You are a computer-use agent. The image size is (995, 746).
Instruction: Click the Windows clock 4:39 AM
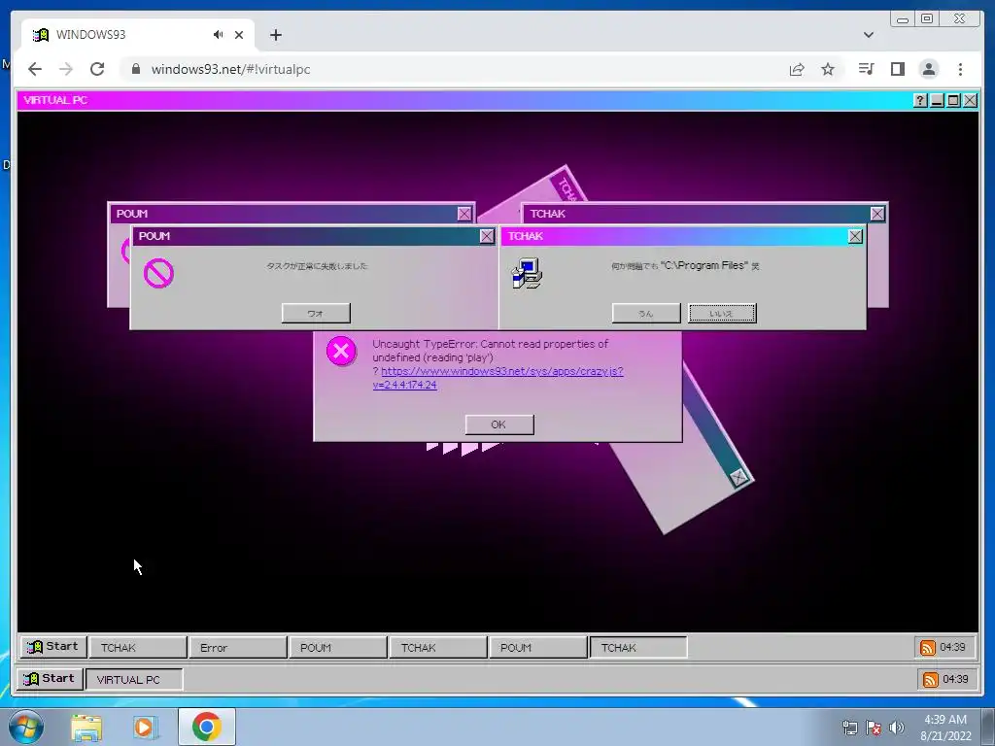pyautogui.click(x=945, y=728)
